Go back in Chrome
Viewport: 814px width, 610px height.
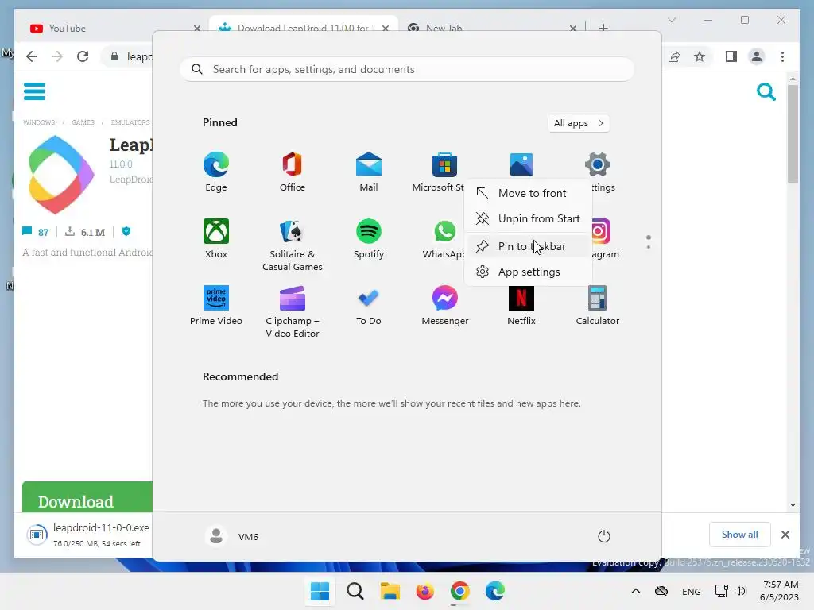[x=32, y=56]
